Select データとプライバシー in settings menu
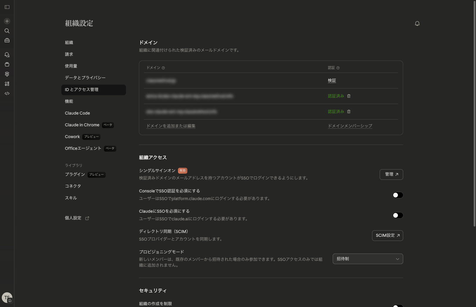The height and width of the screenshot is (307, 476). pyautogui.click(x=85, y=78)
